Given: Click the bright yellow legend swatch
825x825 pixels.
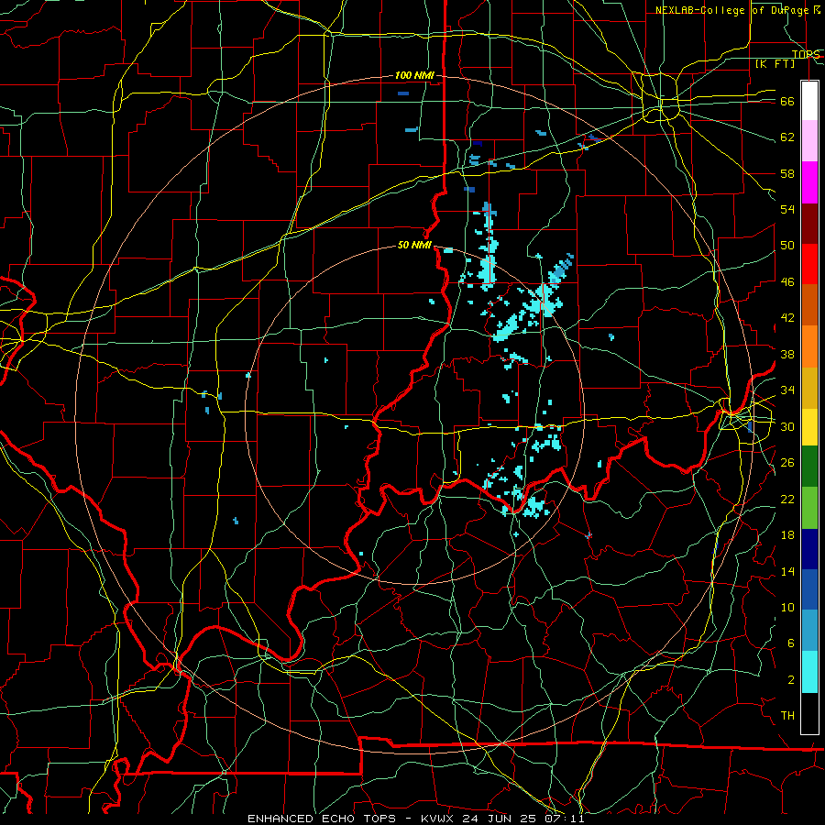Looking at the screenshot, I should (809, 426).
